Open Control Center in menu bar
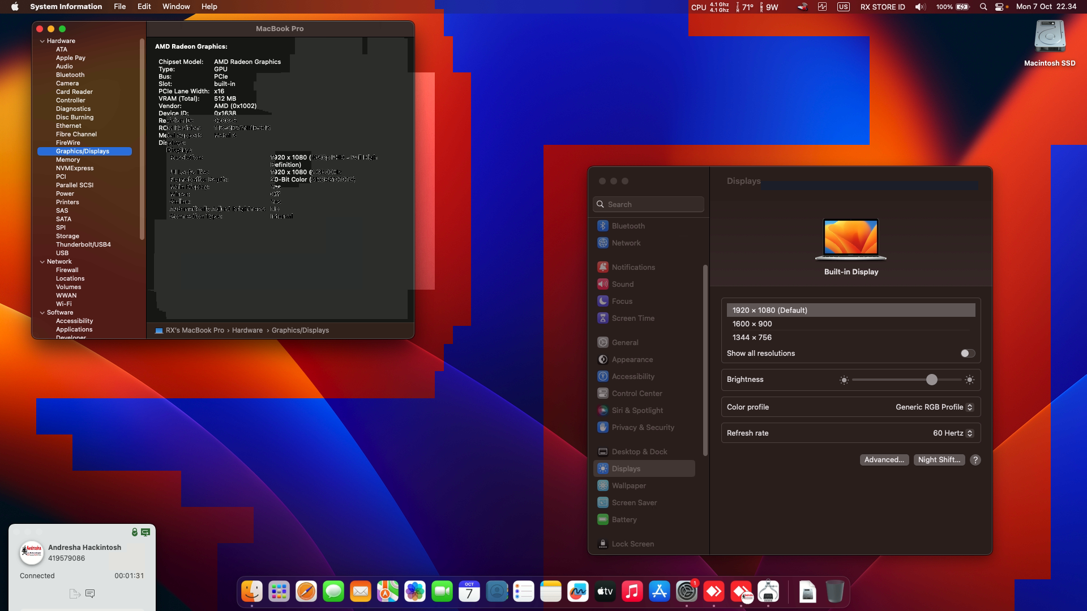The width and height of the screenshot is (1087, 611). pyautogui.click(x=999, y=7)
